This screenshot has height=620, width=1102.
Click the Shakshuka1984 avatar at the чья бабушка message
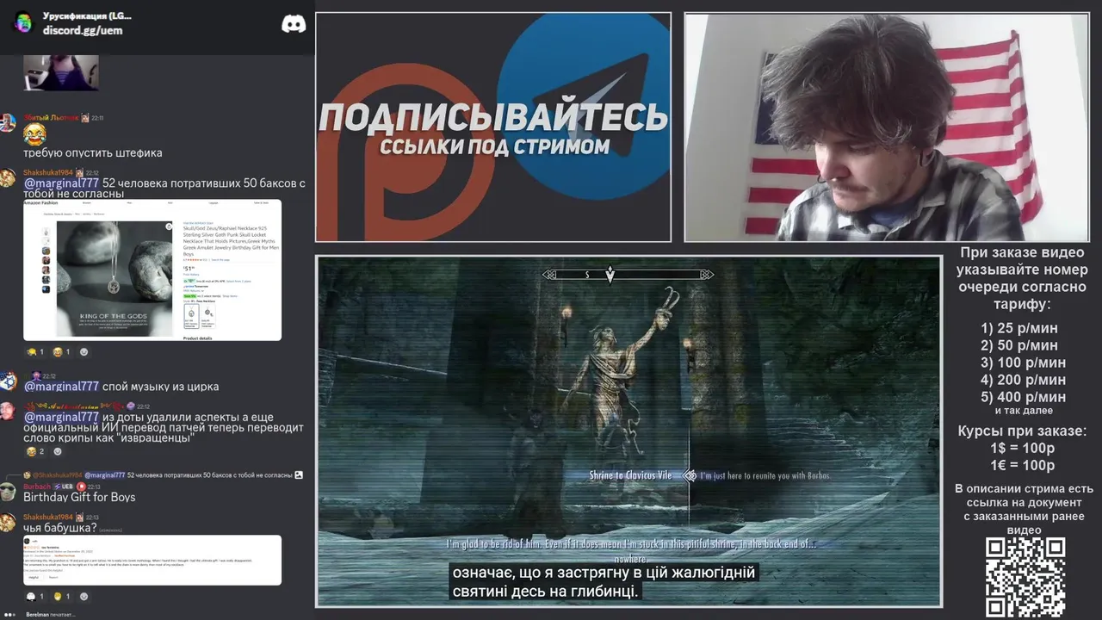coord(8,522)
